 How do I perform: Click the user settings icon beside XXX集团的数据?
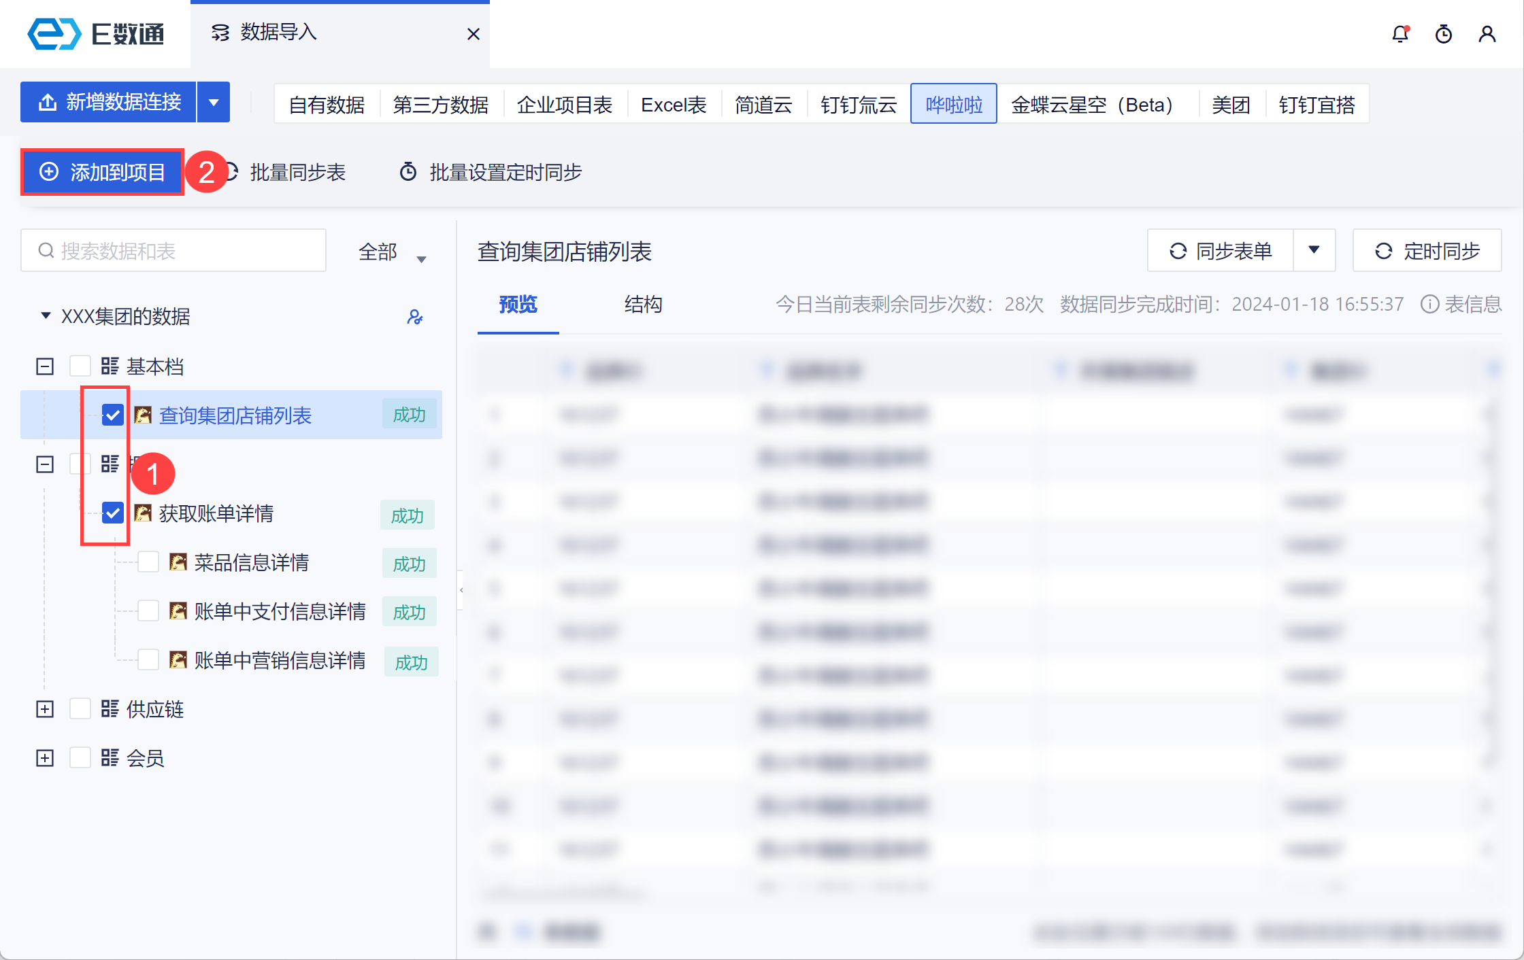click(x=414, y=317)
